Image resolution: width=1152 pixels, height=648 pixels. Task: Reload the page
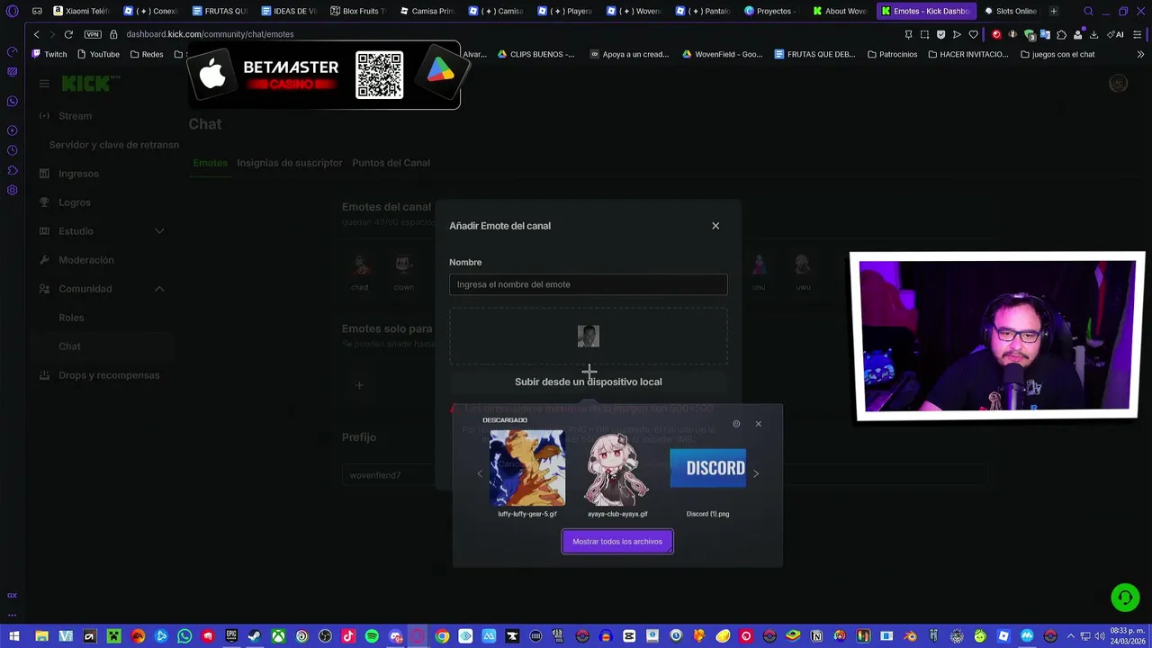coord(68,34)
